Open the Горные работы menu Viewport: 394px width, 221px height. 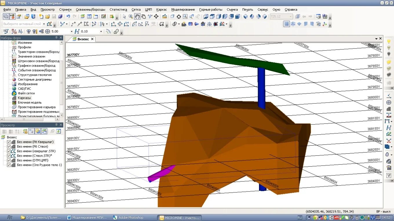point(211,10)
